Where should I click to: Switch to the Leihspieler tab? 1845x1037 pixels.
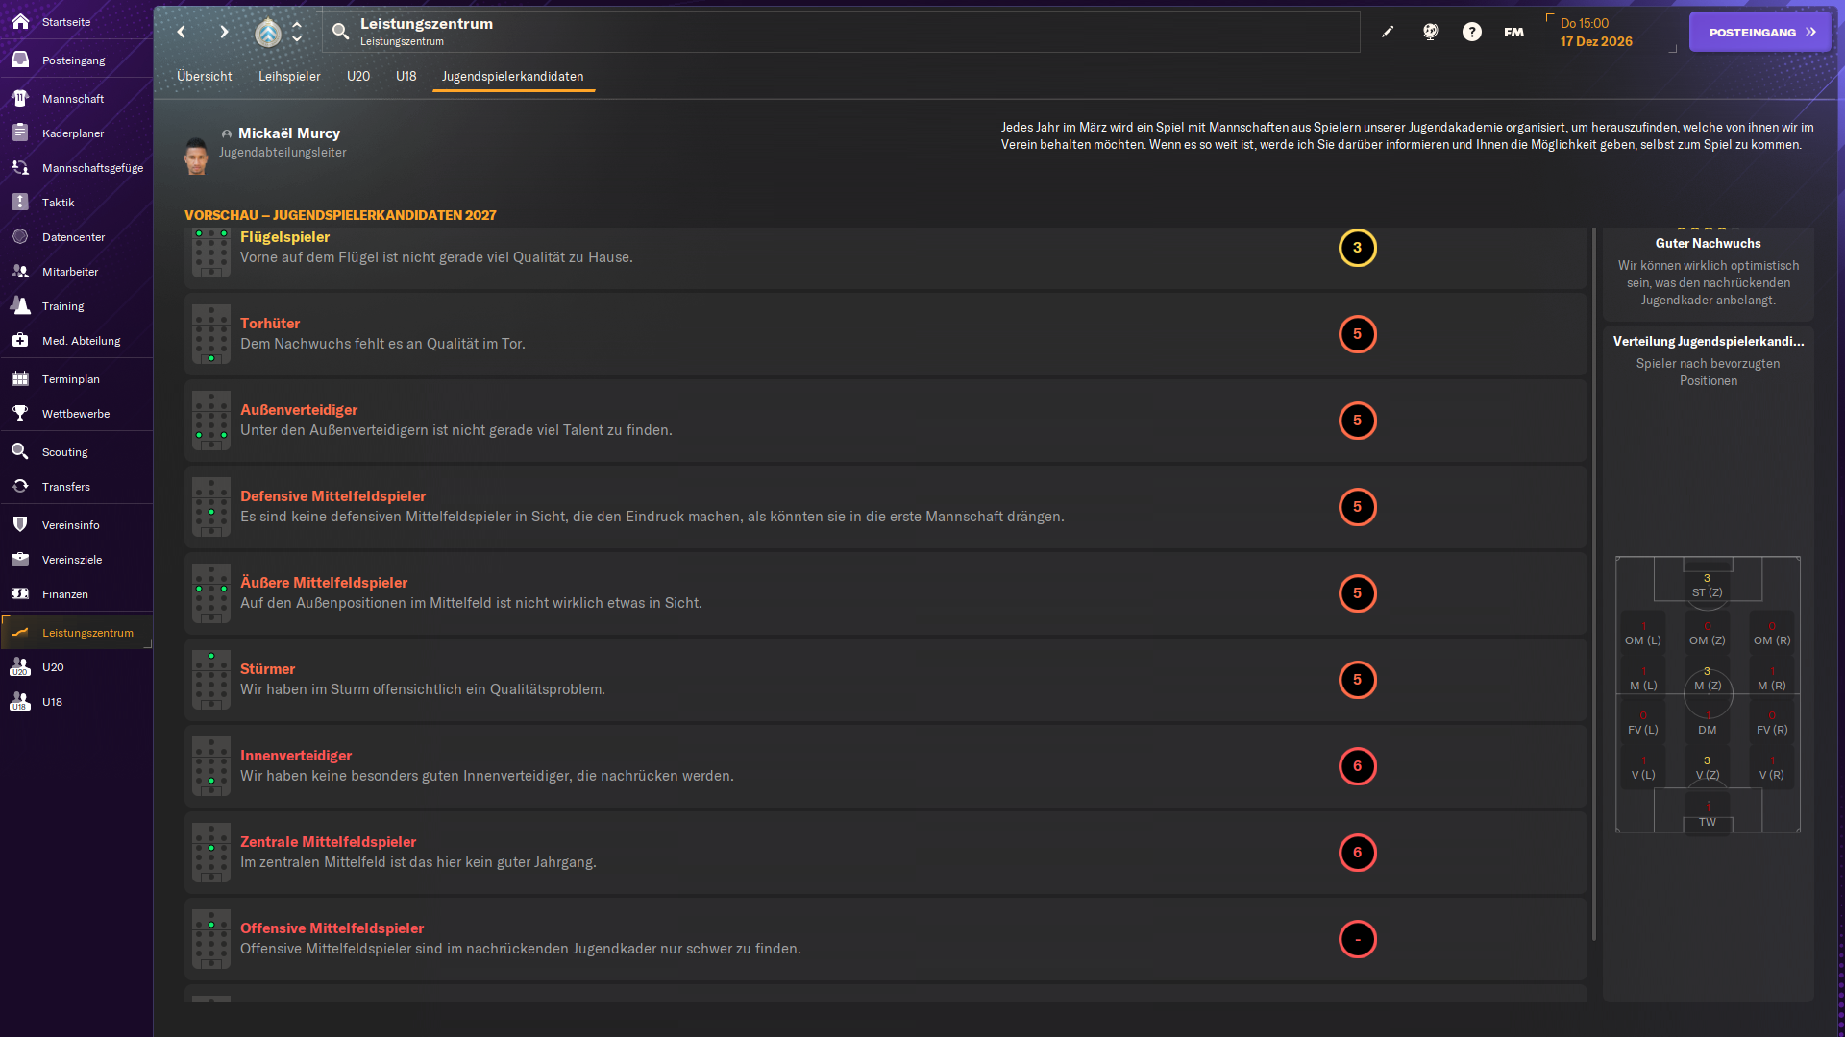point(288,76)
